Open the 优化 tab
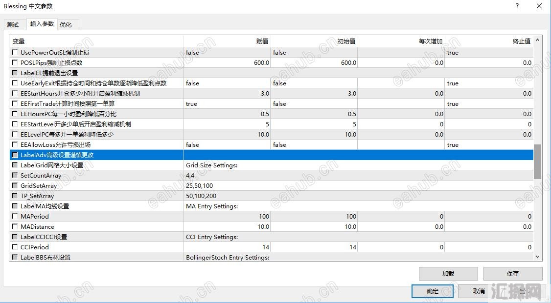 [x=66, y=24]
